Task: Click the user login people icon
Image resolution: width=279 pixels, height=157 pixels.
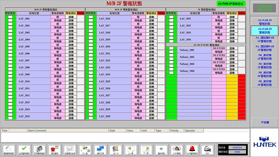Action: [115, 149]
